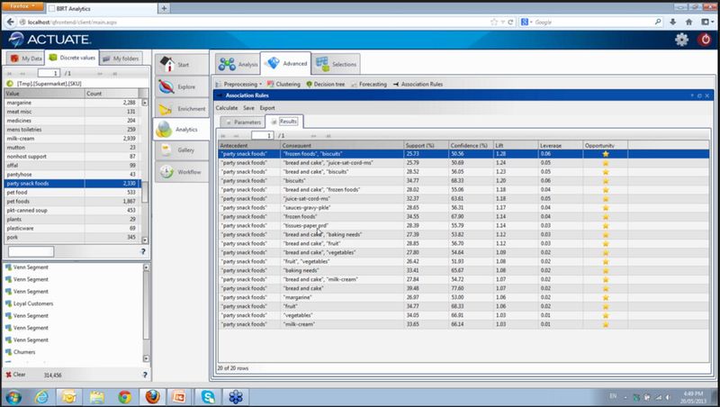The width and height of the screenshot is (720, 407).
Task: Open the Start sidebar item
Action: pos(182,64)
